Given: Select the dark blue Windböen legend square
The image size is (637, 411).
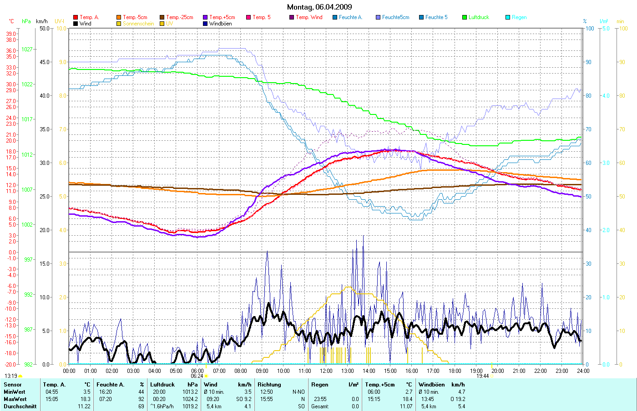Looking at the screenshot, I should click(x=205, y=24).
